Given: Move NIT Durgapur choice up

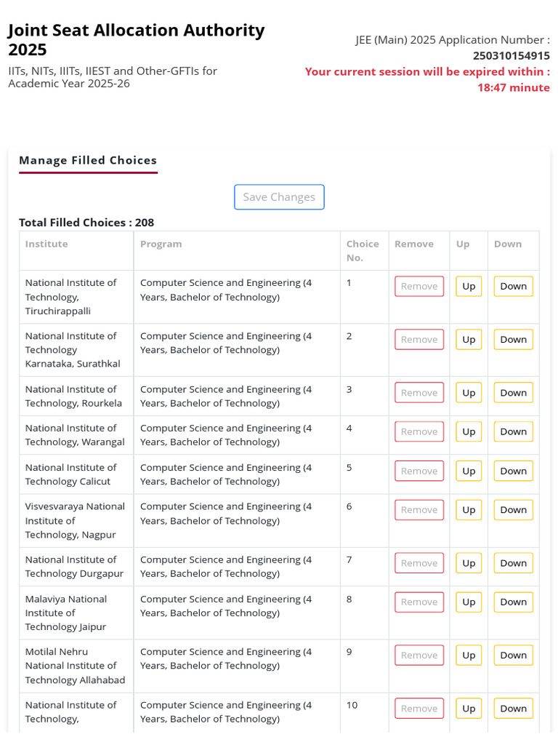Looking at the screenshot, I should (x=469, y=563).
